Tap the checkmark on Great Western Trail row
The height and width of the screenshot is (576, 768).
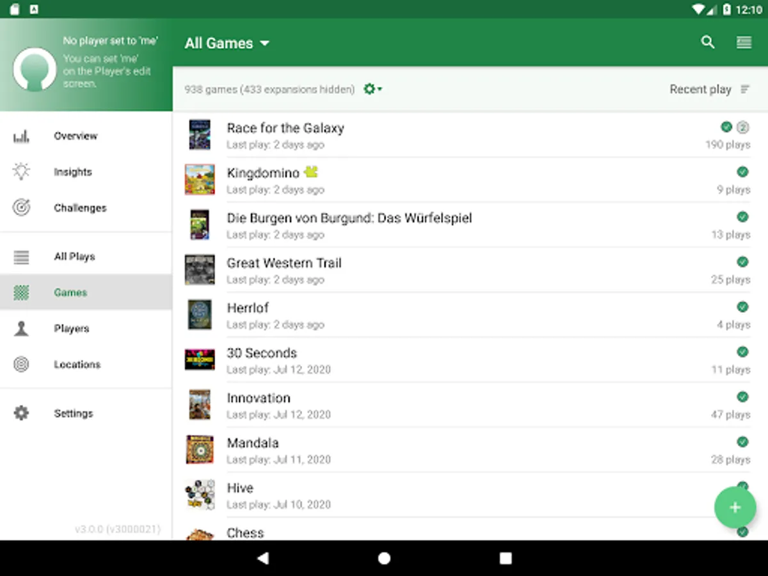click(742, 262)
